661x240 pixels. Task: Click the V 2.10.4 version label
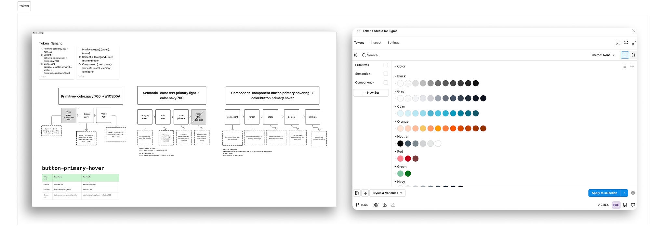coord(603,205)
